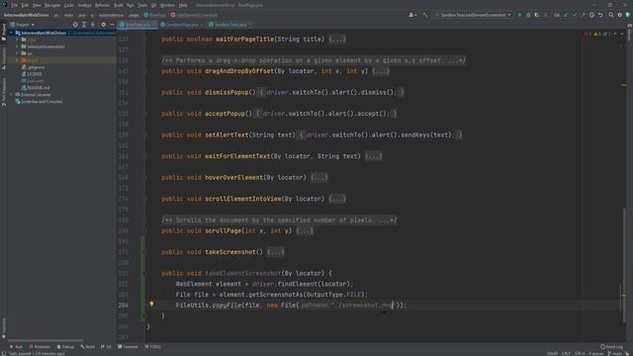Viewport: 633px width, 356px height.
Task: Switch to the SandboxPage.java editor tab
Action: (182, 25)
